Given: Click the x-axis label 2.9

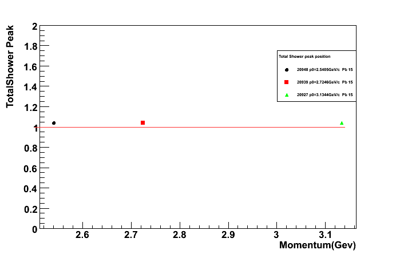Looking at the screenshot, I should [228, 235].
